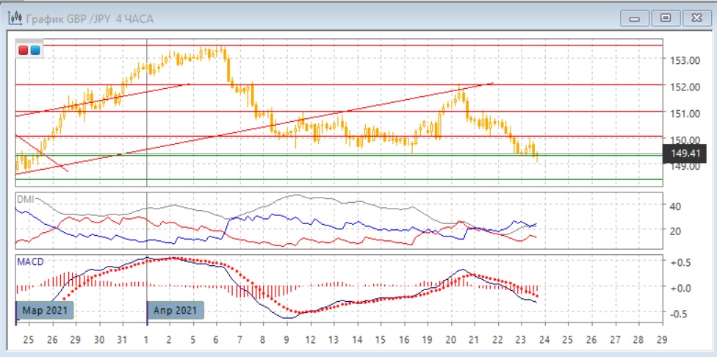The height and width of the screenshot is (357, 717).
Task: Click the 151.00 price axis label
Action: click(x=682, y=113)
